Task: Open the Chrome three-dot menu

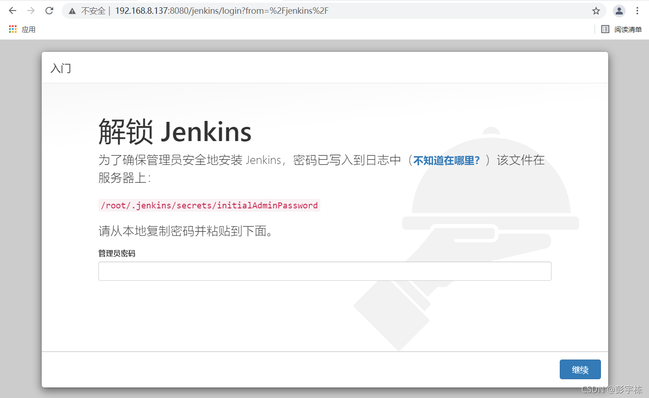Action: [x=637, y=11]
